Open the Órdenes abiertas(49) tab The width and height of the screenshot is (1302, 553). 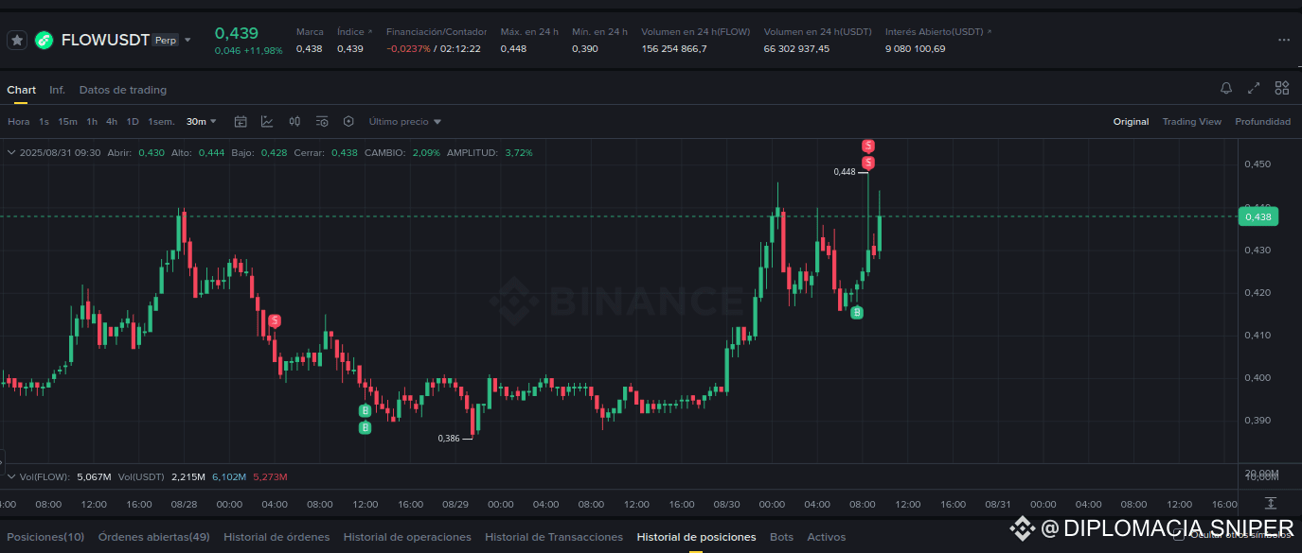[x=154, y=537]
